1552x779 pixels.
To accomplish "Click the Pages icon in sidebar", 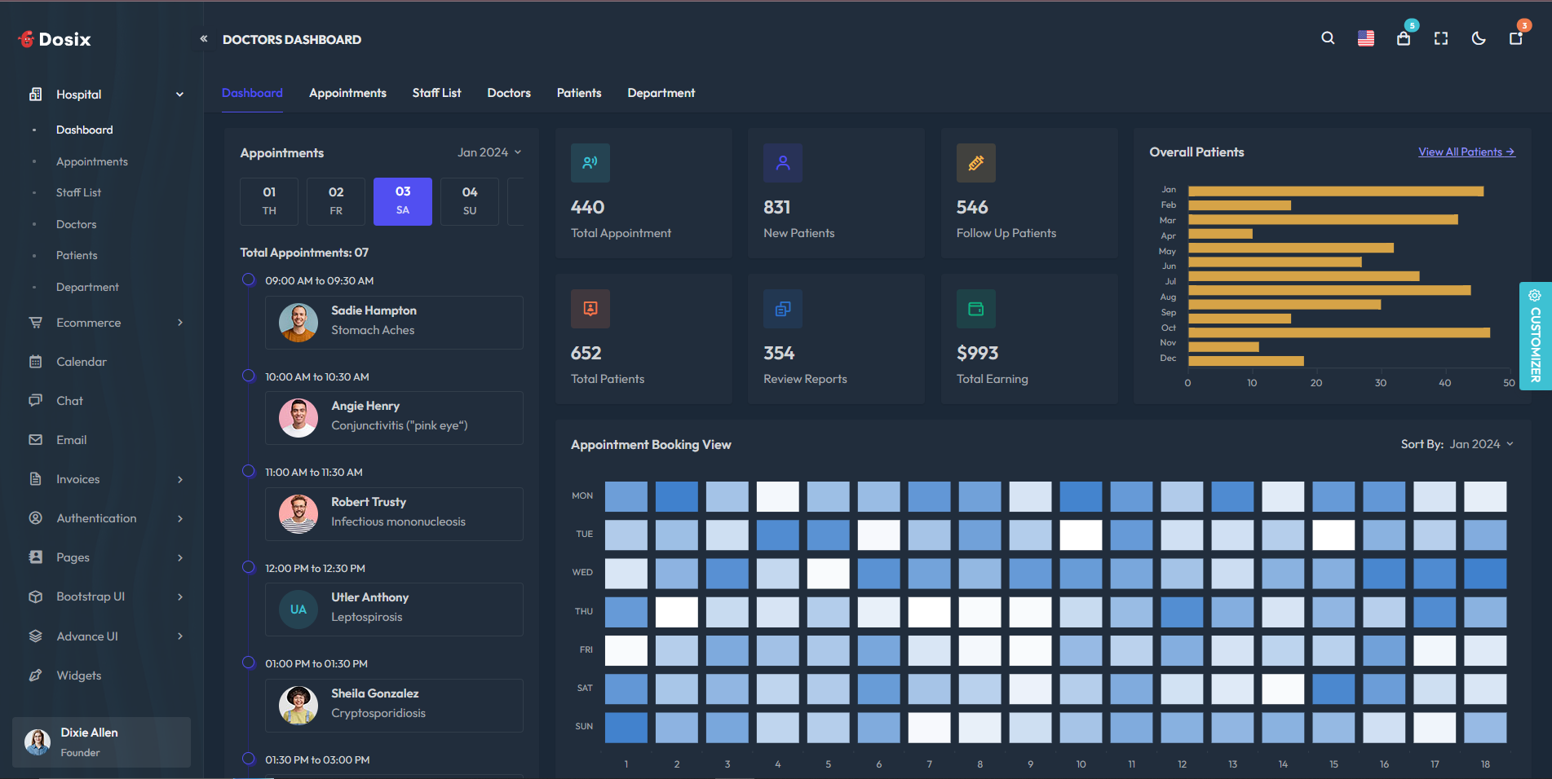I will click(x=35, y=557).
